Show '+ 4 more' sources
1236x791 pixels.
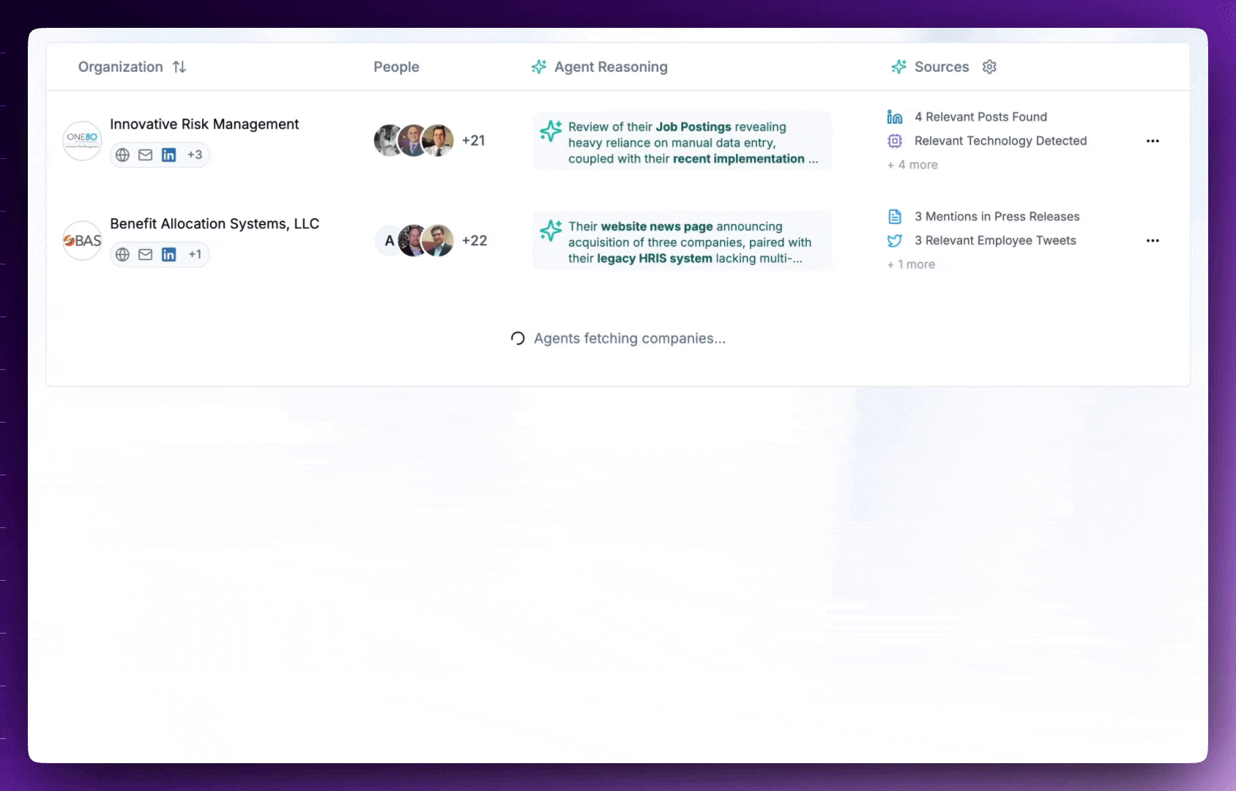coord(912,166)
